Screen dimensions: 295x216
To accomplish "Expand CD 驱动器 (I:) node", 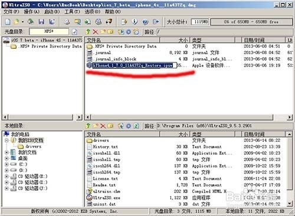I will 6,182.
